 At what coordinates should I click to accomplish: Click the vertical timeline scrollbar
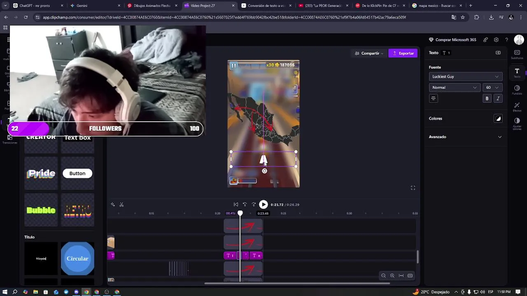[x=417, y=257]
